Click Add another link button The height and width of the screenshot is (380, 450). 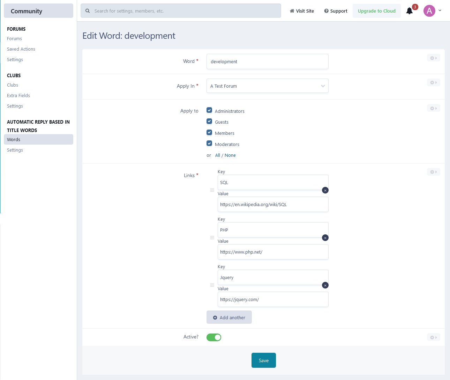point(229,317)
